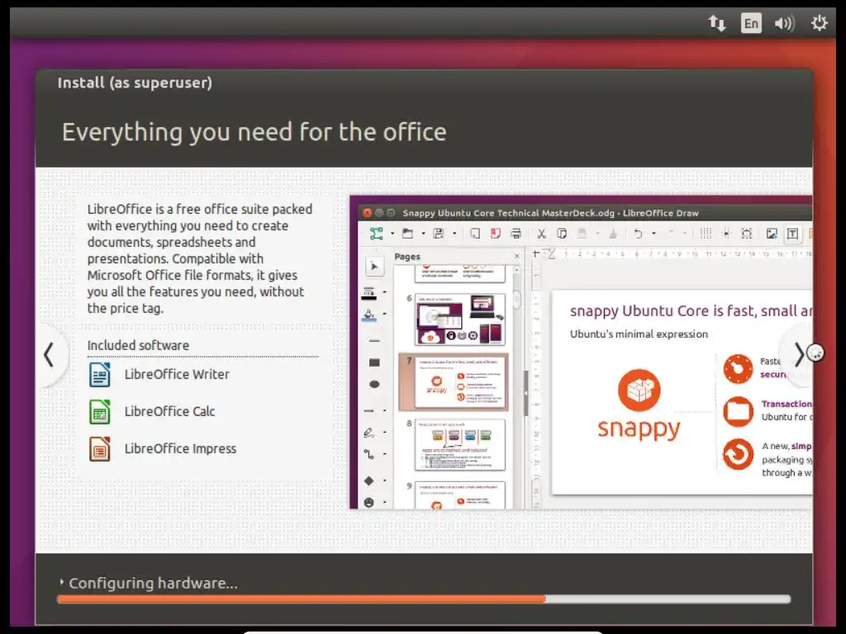Click the LibreOffice Impress presentation icon

(100, 449)
